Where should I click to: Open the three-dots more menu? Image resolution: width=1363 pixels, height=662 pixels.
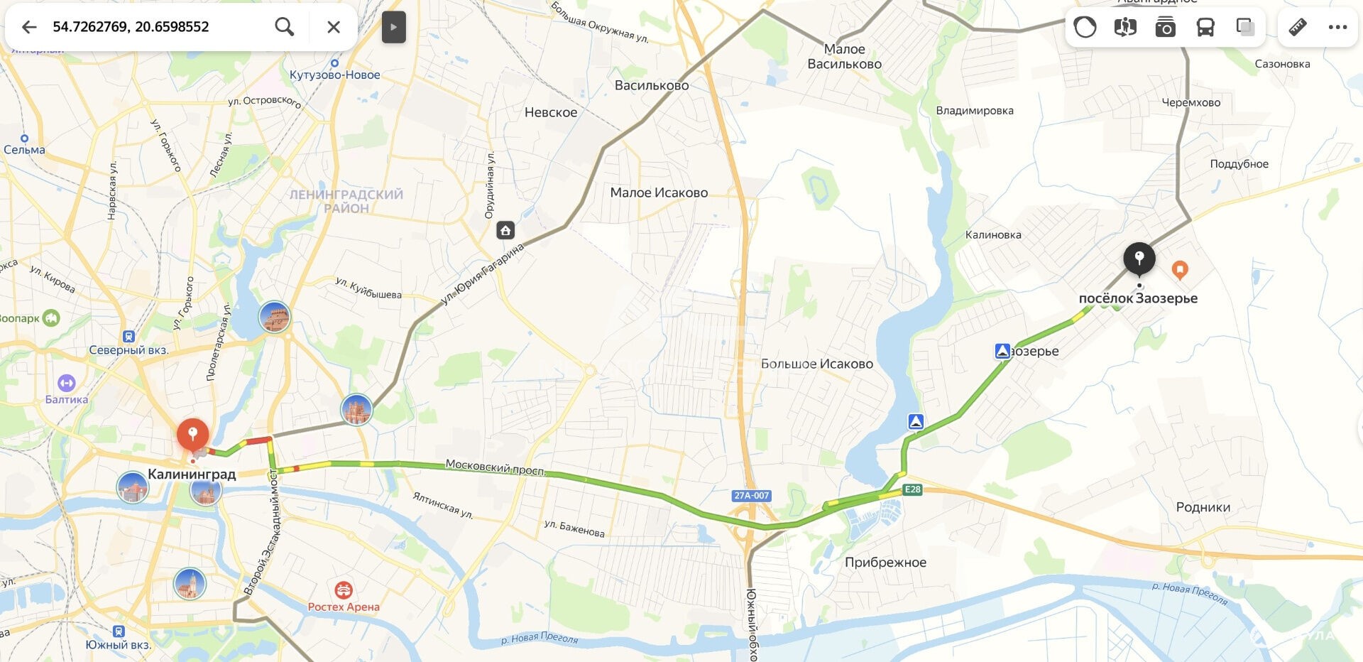pos(1337,28)
